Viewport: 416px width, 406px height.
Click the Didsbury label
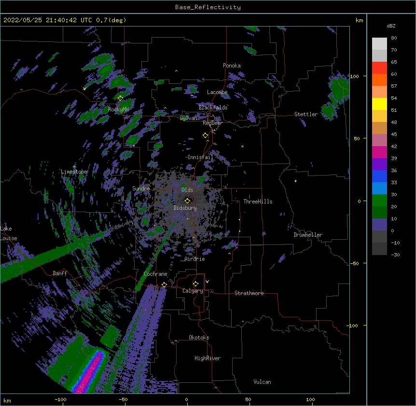coord(185,208)
